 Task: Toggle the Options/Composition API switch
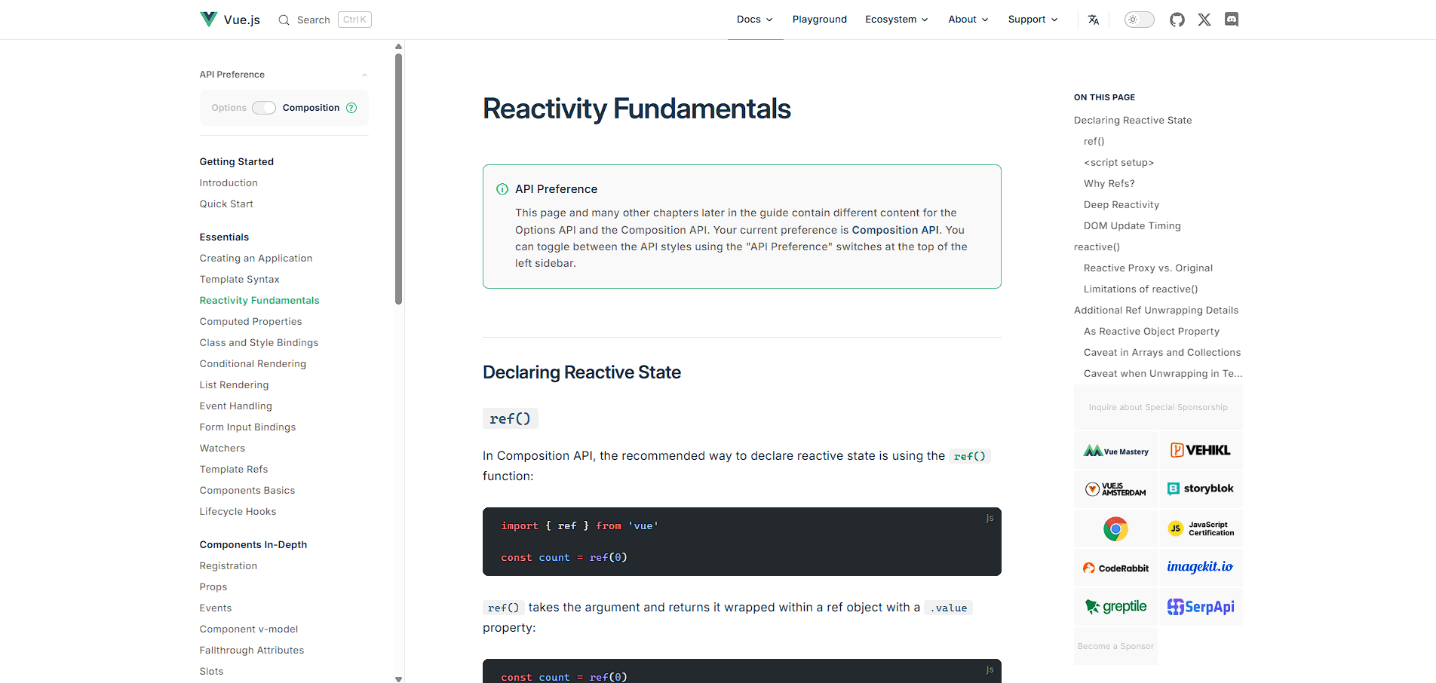coord(264,108)
